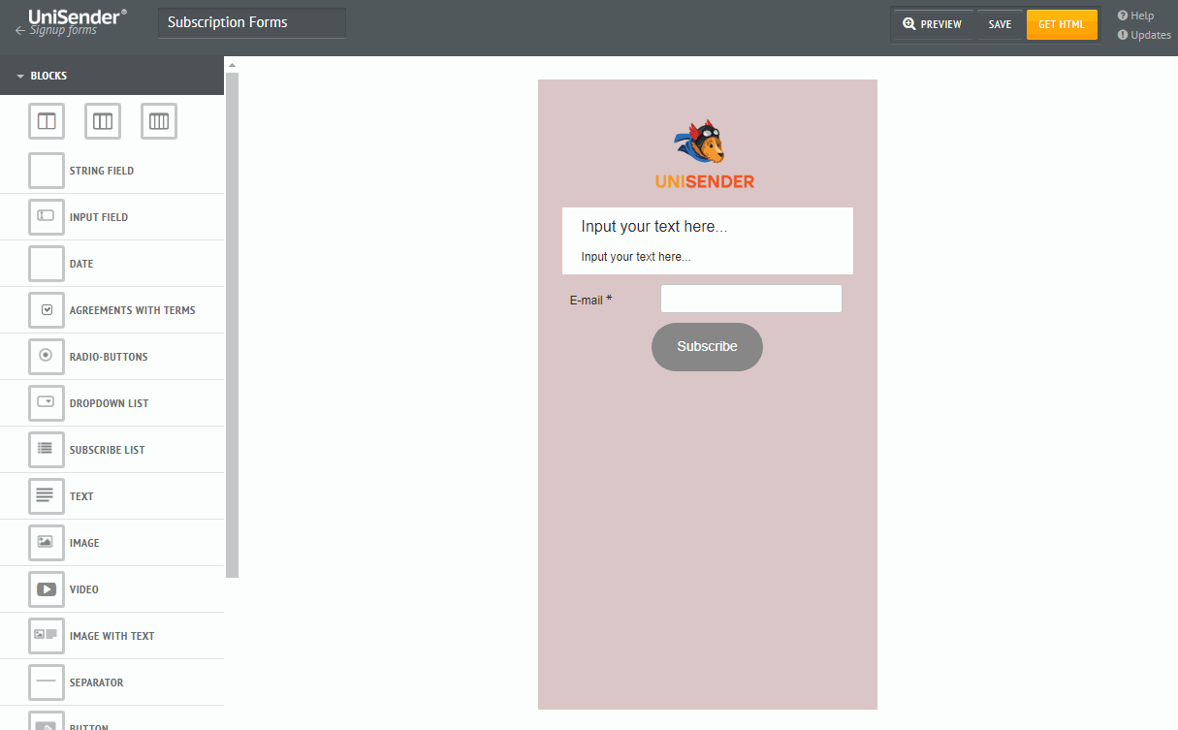Image resolution: width=1178 pixels, height=730 pixels.
Task: Select the two-column layout block icon
Action: point(47,121)
